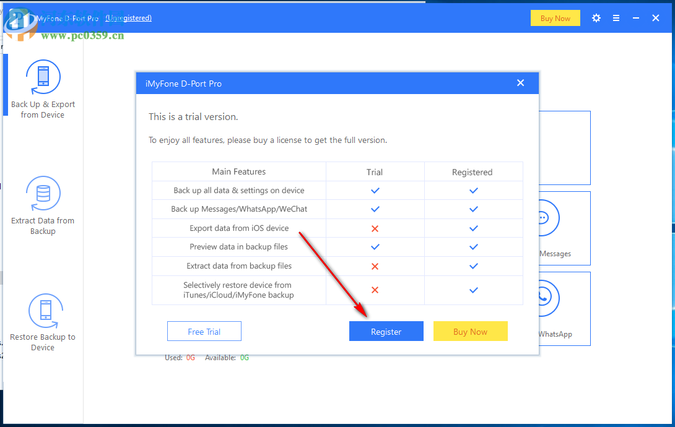Click red X for Extract data trial
675x427 pixels.
pyautogui.click(x=375, y=266)
